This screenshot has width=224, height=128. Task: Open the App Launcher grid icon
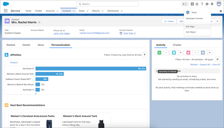click(x=6, y=11)
